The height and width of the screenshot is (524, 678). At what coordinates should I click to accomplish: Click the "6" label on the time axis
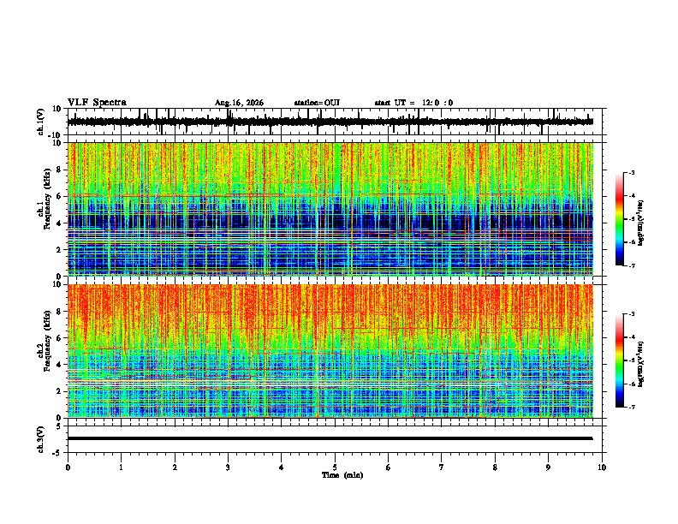tap(389, 467)
